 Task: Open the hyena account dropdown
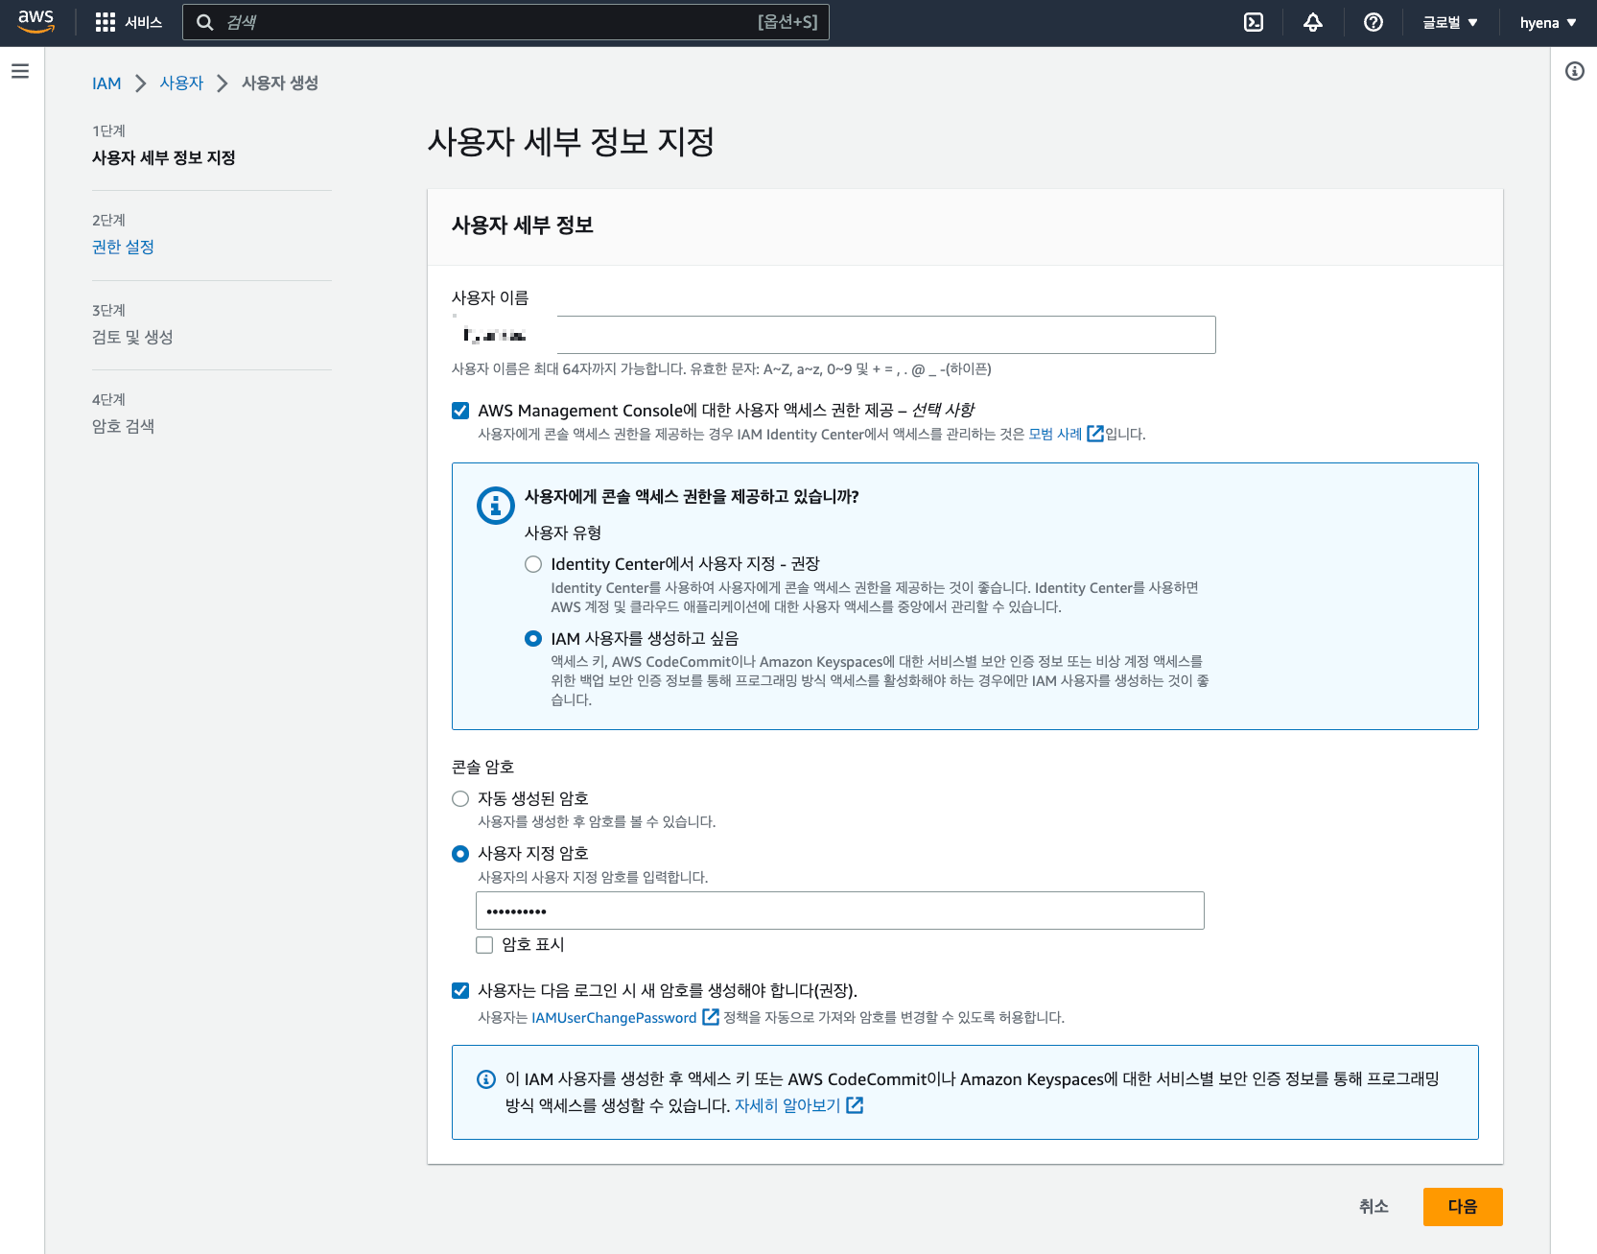[1548, 22]
